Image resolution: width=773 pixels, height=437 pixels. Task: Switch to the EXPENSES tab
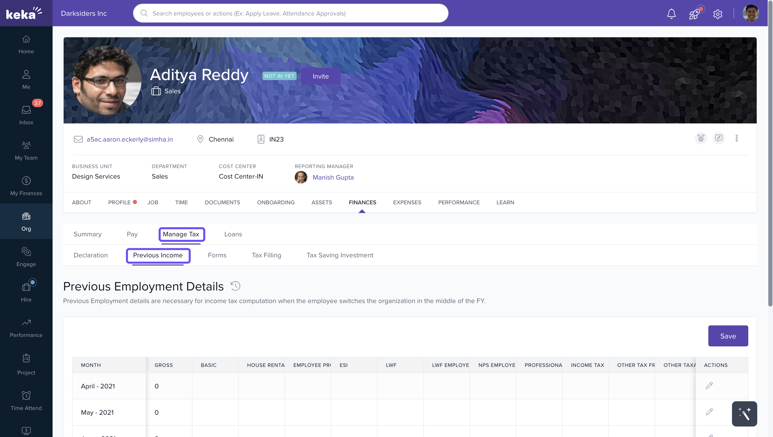[407, 202]
